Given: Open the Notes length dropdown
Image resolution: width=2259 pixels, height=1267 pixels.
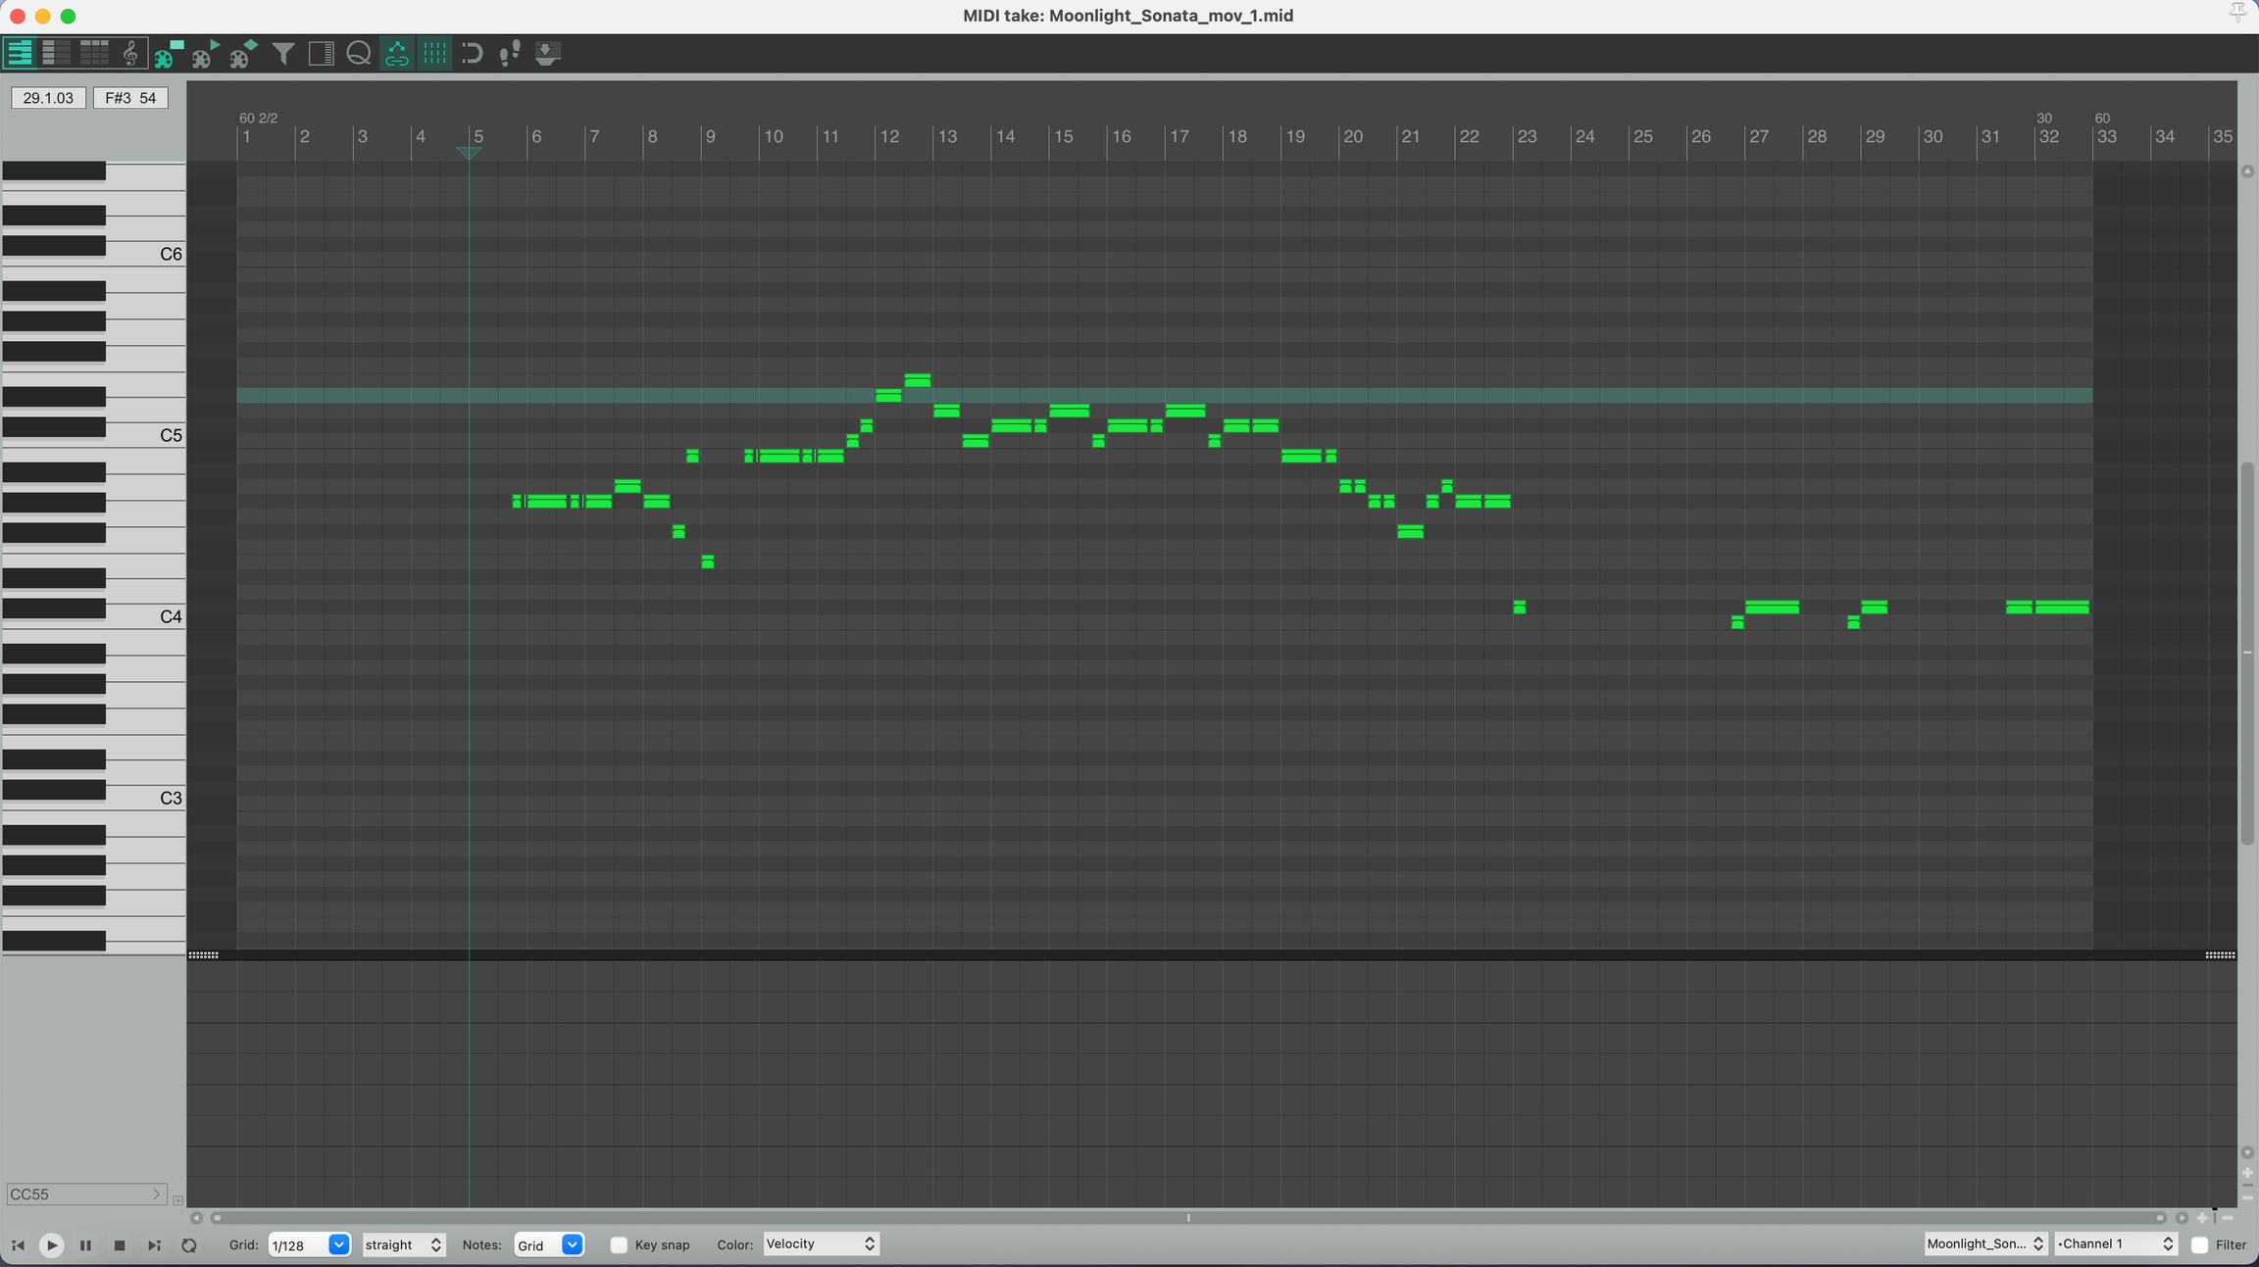Looking at the screenshot, I should pyautogui.click(x=572, y=1244).
